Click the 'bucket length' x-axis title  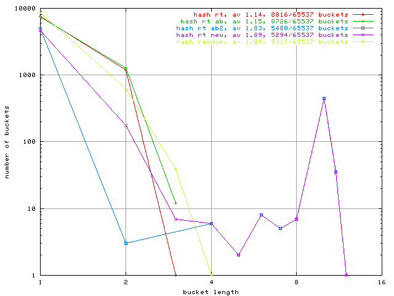pos(211,292)
